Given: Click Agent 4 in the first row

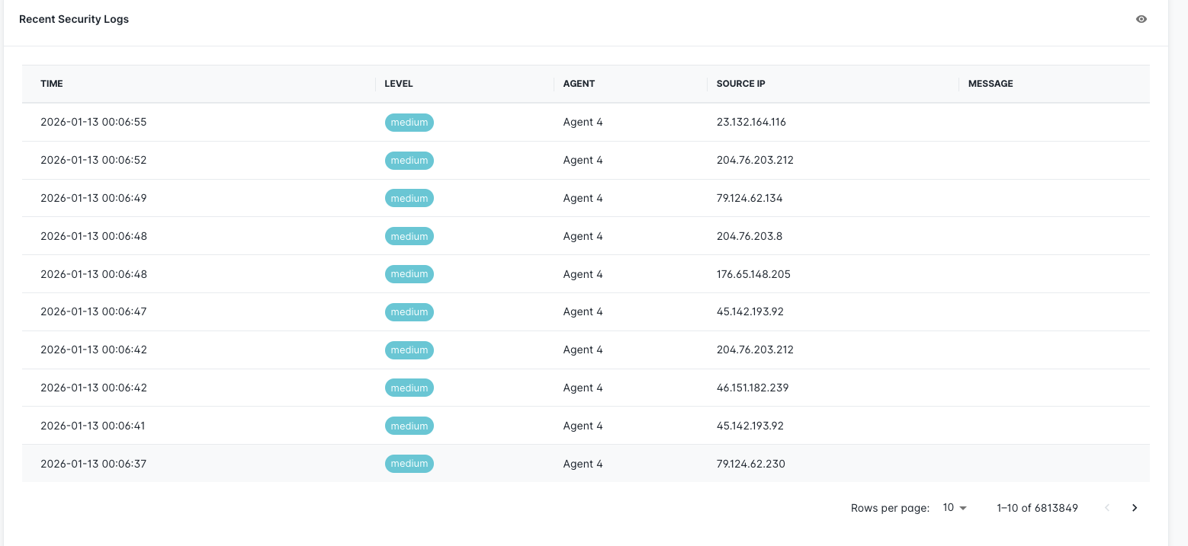Looking at the screenshot, I should (583, 122).
